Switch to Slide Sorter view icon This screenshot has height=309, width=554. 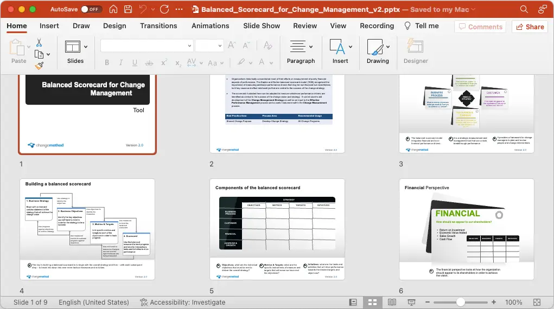click(x=372, y=302)
